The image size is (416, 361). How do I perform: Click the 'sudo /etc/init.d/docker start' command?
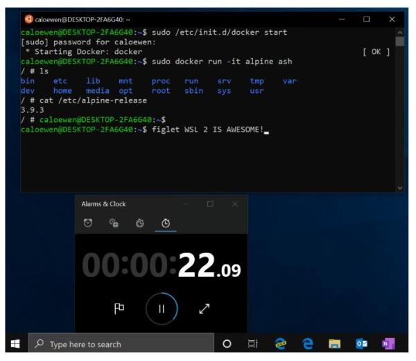pos(219,33)
